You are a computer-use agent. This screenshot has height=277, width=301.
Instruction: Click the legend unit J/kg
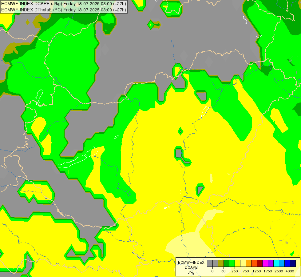191,272
